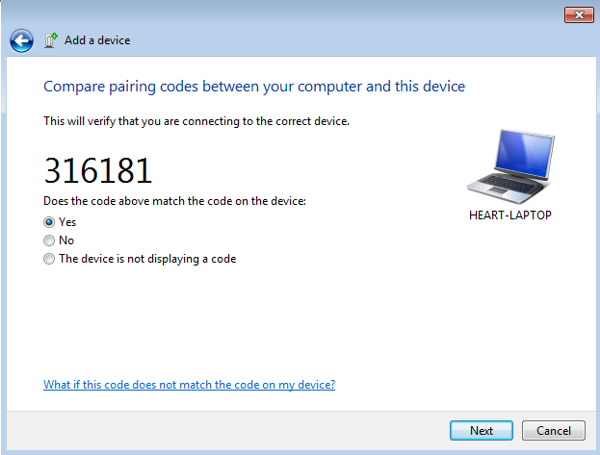Screen dimensions: 600x455
Task: Click the 'Compare pairing codes' heading
Action: coord(254,87)
